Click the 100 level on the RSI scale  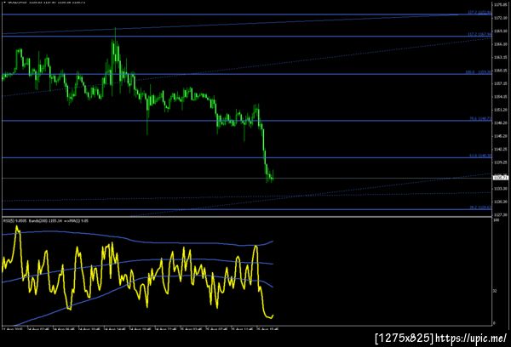(x=497, y=220)
